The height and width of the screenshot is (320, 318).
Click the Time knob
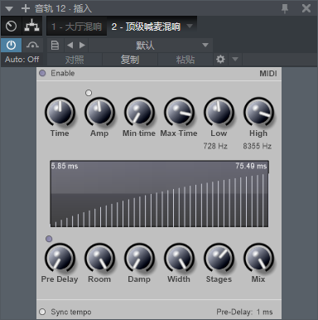pos(60,112)
